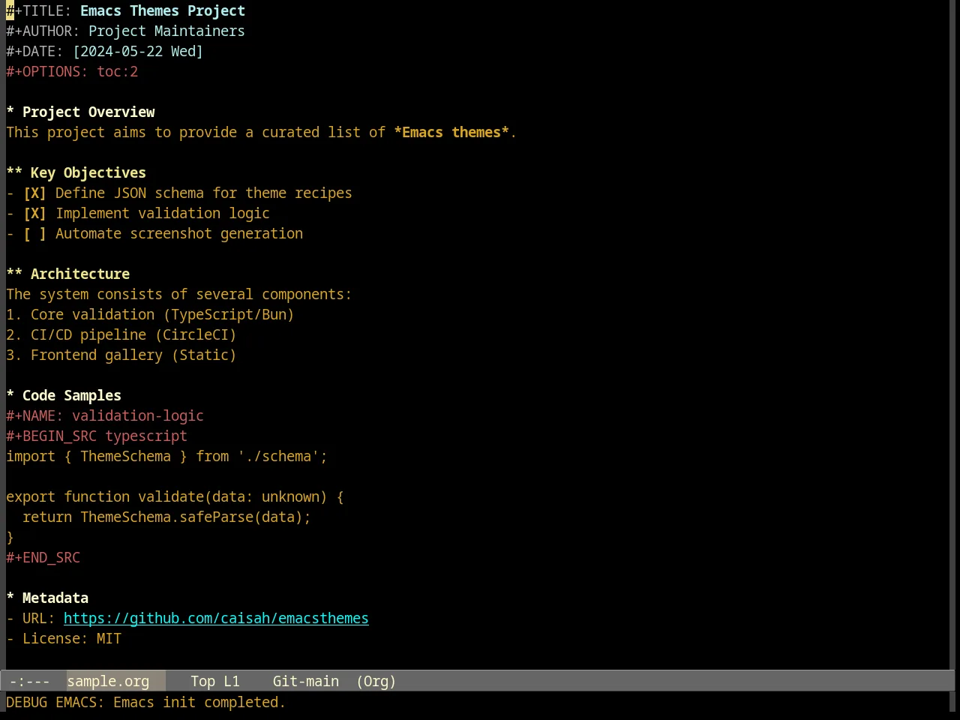Check the 'Automate screenshot generation' checkbox
This screenshot has width=960, height=720.
[x=34, y=234]
